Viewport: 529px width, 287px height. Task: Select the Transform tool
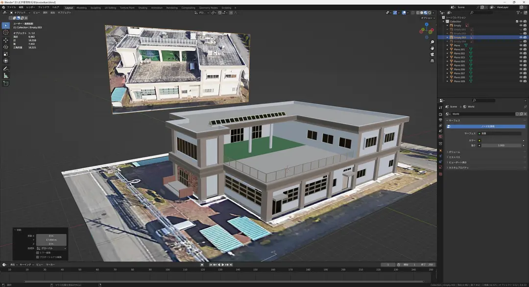click(6, 61)
